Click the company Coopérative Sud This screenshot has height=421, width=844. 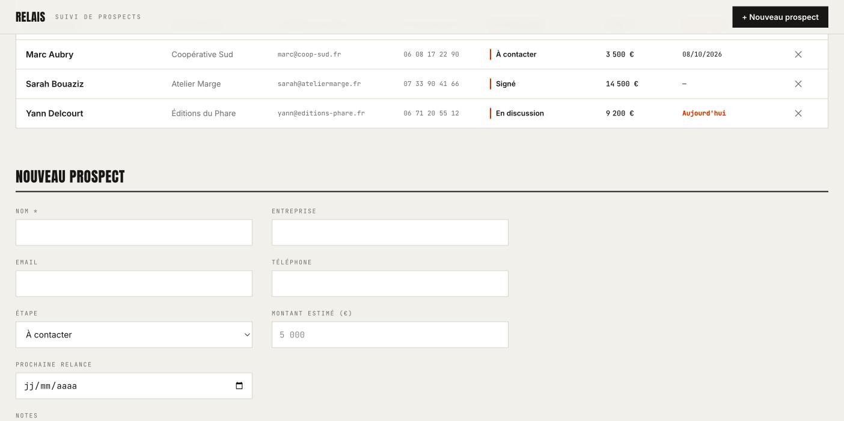point(202,54)
